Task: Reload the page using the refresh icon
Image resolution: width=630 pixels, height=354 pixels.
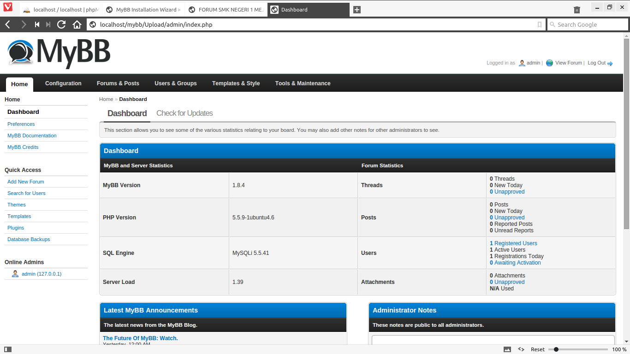Action: (61, 24)
